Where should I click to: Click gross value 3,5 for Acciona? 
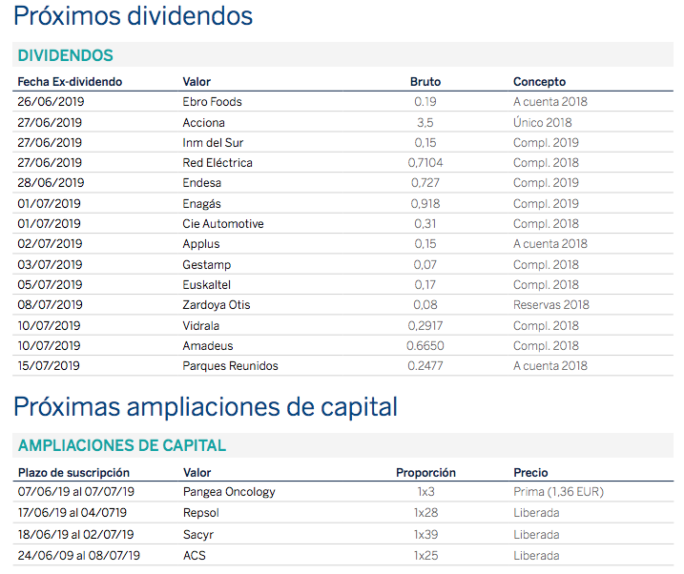[425, 122]
